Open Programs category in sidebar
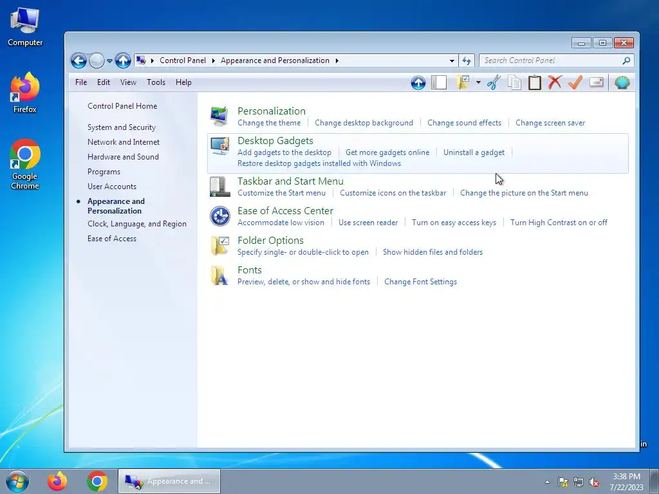This screenshot has height=494, width=659. 104,172
